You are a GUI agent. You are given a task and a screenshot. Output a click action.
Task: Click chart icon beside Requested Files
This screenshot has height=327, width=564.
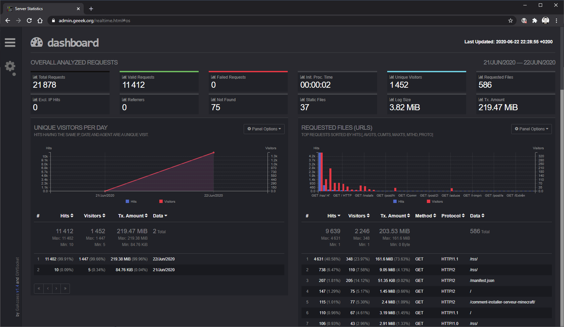(x=481, y=77)
